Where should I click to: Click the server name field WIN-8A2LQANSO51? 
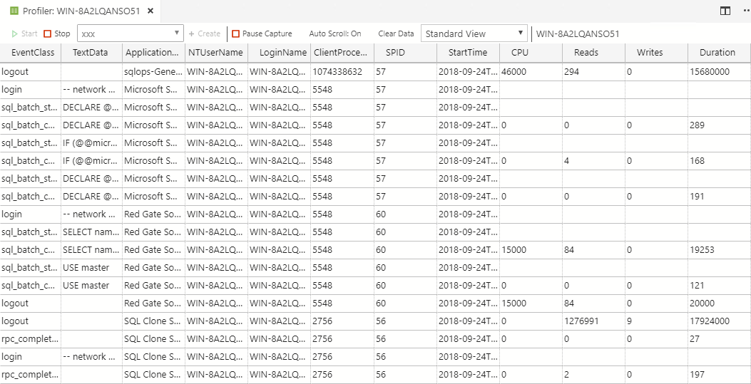[578, 33]
